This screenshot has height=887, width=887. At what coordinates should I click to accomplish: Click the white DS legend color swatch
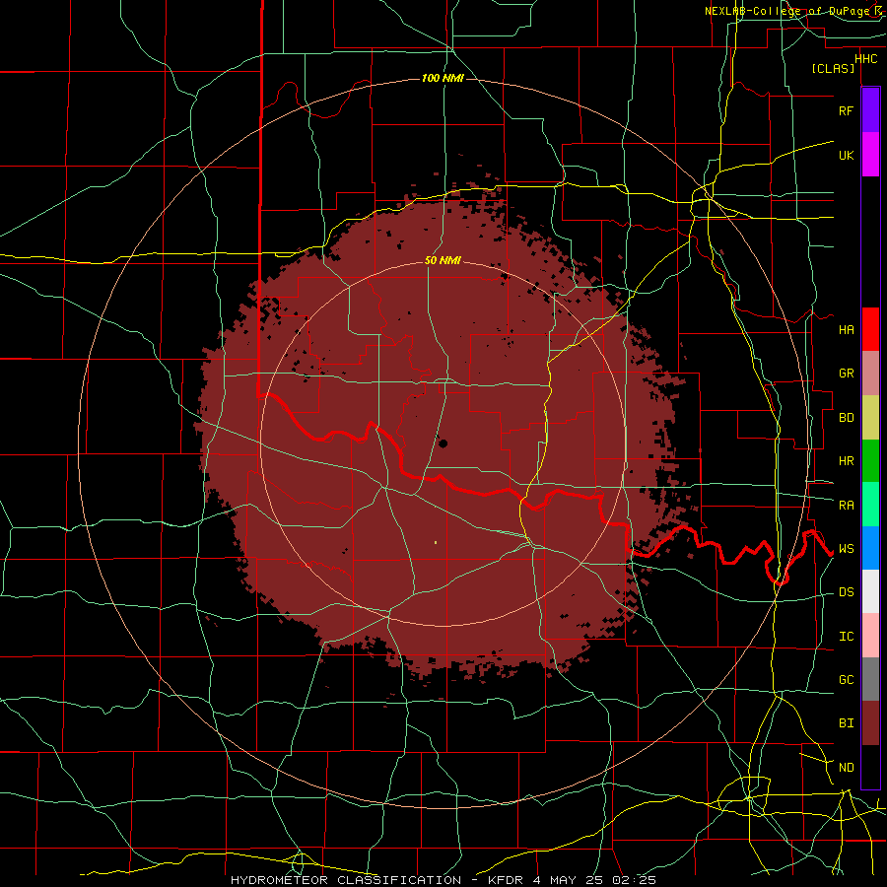pyautogui.click(x=870, y=591)
